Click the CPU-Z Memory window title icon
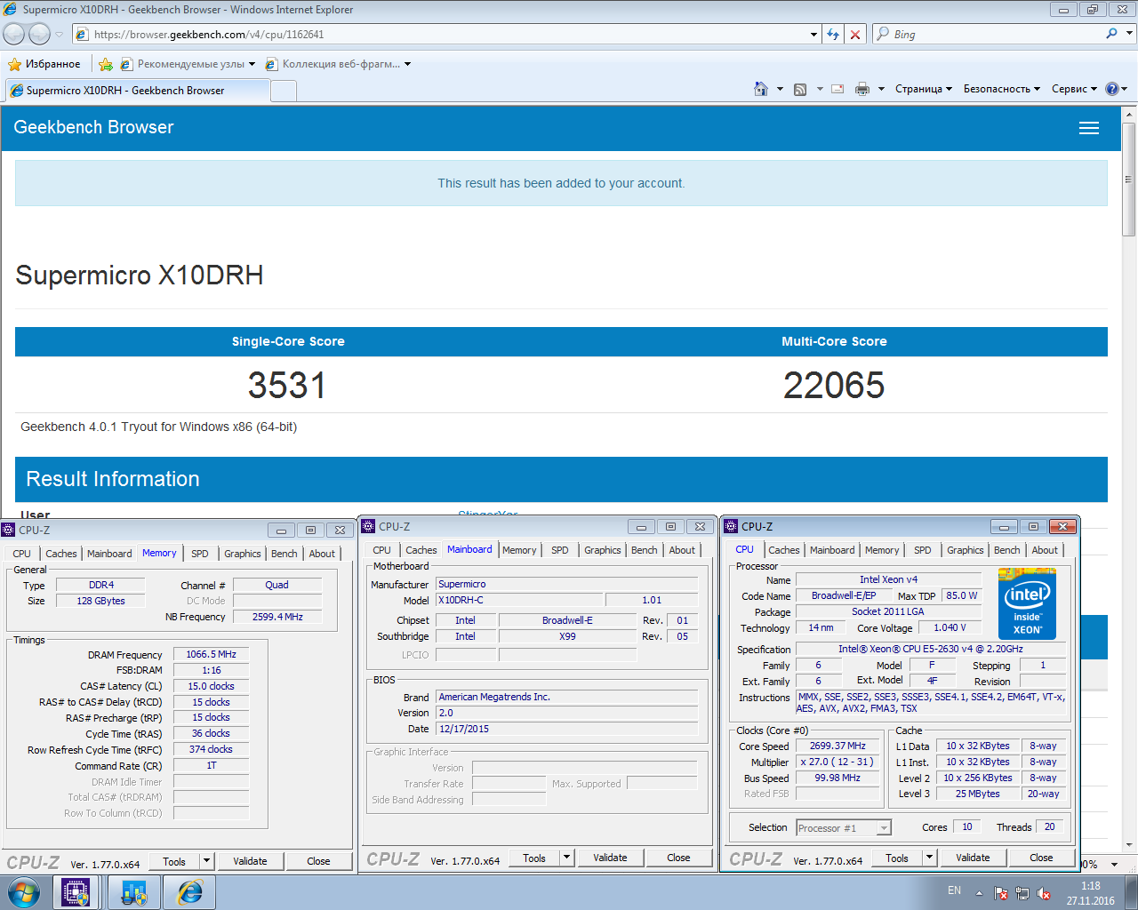Viewport: 1138px width, 910px height. (9, 530)
